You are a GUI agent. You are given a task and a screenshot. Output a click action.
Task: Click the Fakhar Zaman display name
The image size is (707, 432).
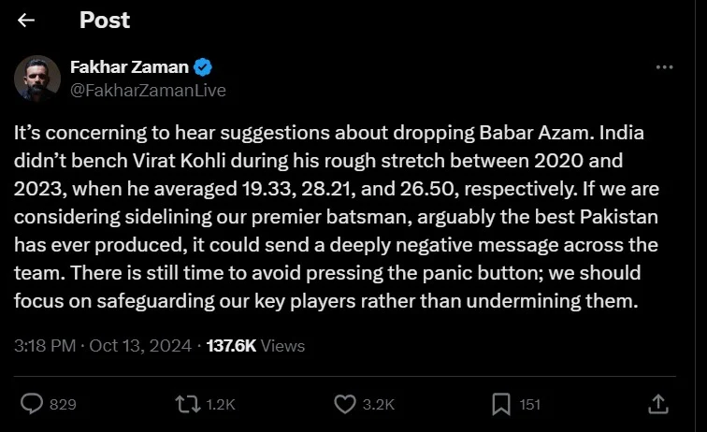pos(129,67)
